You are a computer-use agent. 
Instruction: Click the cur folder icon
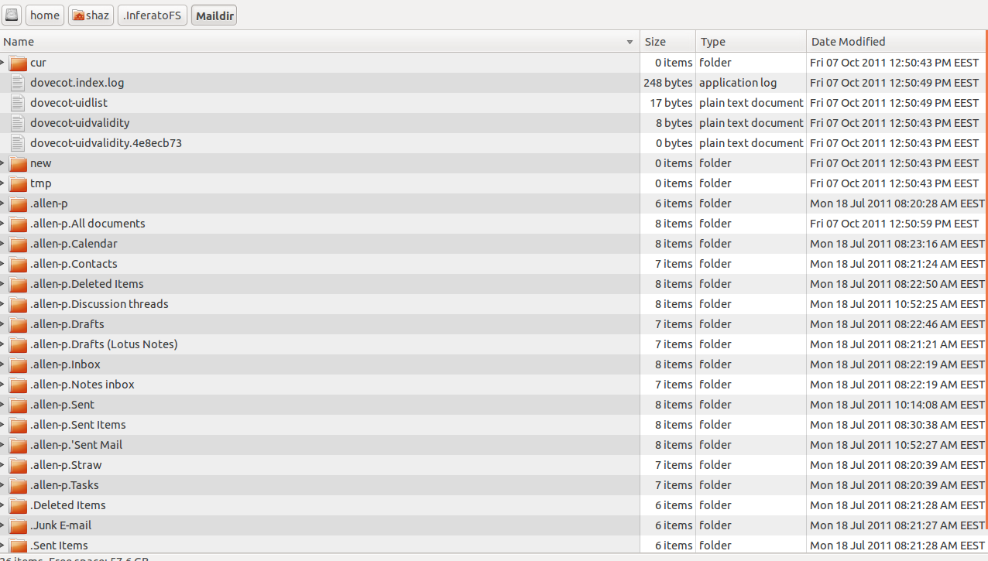coord(18,63)
